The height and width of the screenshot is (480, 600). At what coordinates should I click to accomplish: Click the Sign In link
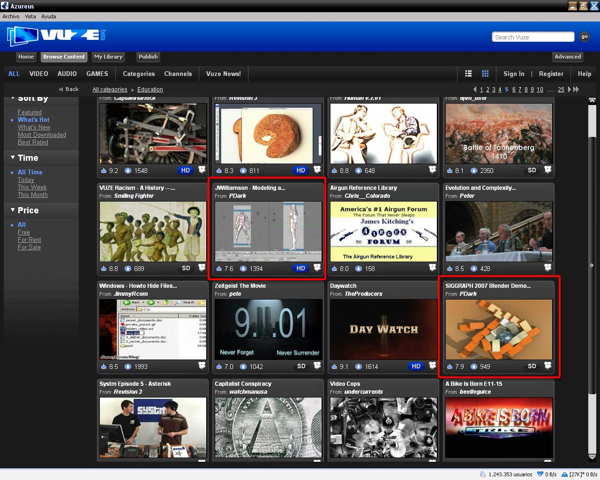(514, 74)
